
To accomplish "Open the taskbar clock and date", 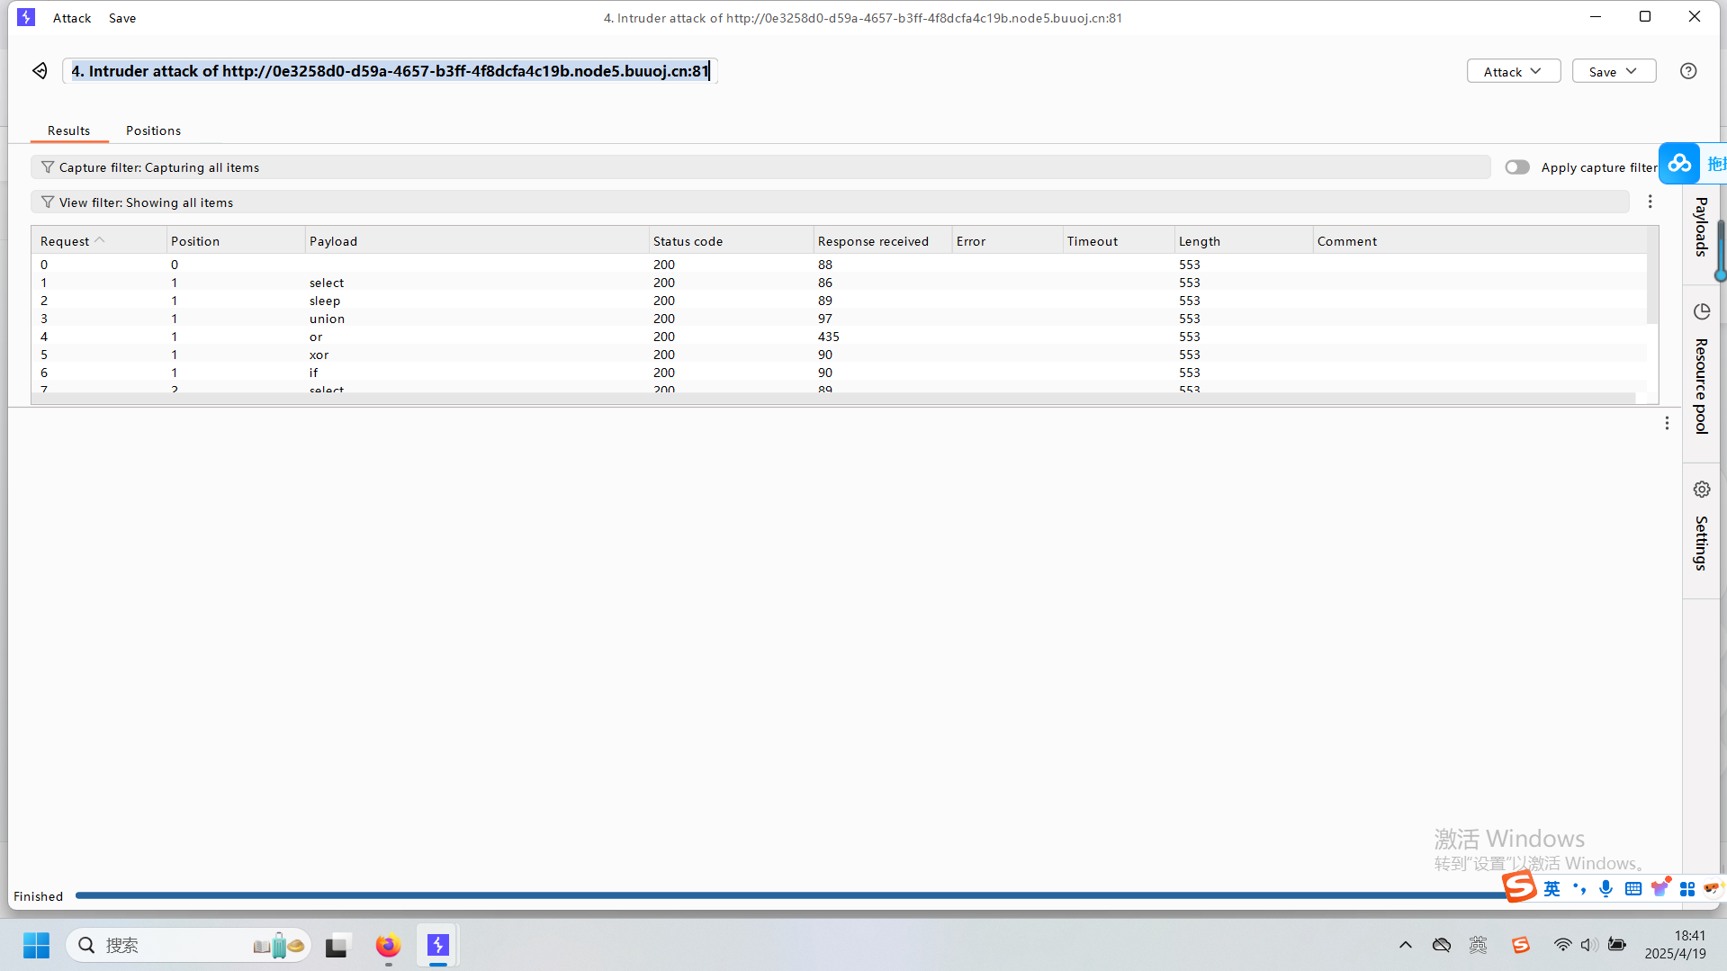I will [1675, 945].
